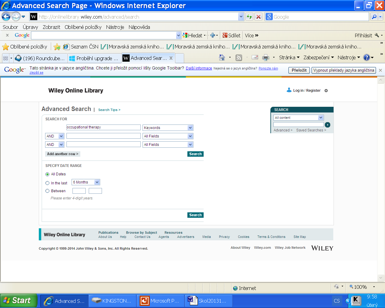Close the Google translate notification bar

click(x=380, y=70)
